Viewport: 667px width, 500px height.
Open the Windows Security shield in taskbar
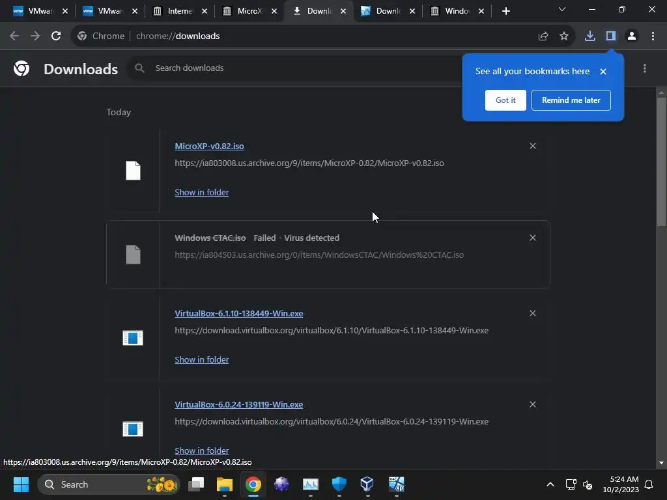(x=339, y=484)
